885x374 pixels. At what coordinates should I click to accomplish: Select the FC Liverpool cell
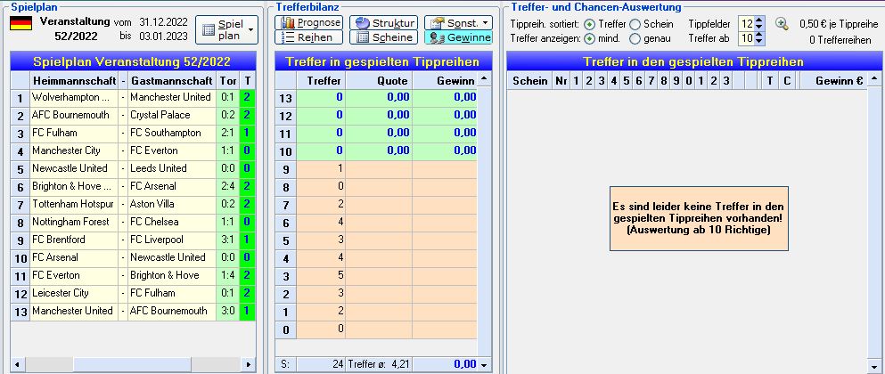coord(172,240)
